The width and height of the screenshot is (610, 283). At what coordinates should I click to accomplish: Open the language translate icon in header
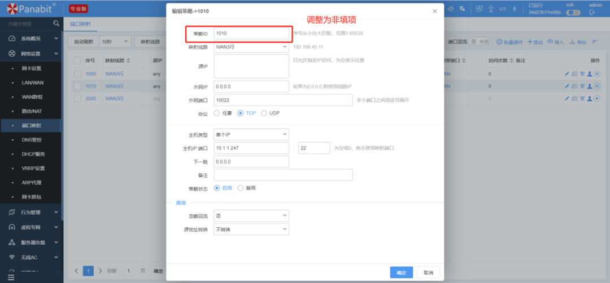click(462, 8)
